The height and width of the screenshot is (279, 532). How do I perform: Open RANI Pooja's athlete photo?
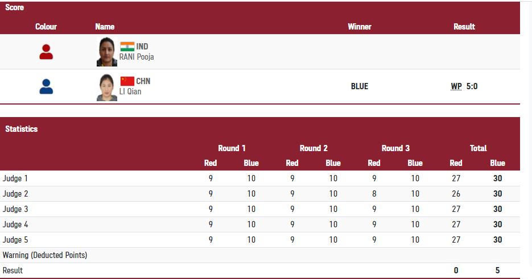[106, 52]
